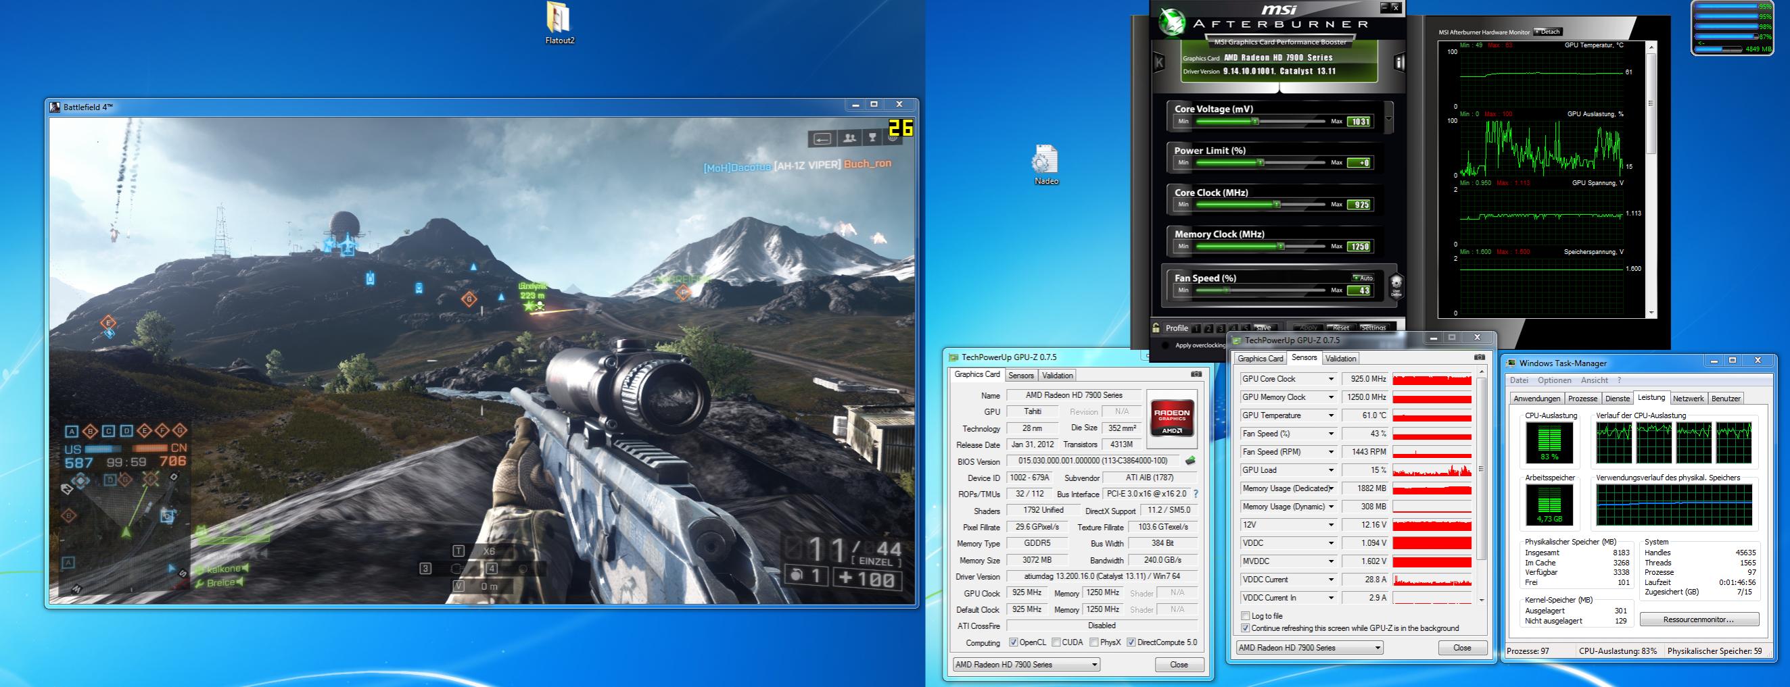The height and width of the screenshot is (687, 1790).
Task: Click the squad players icon in Battlefield 4
Action: pos(849,138)
